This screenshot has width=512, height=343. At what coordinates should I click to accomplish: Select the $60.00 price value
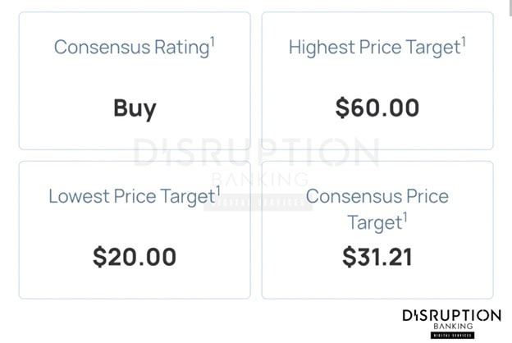coord(377,107)
